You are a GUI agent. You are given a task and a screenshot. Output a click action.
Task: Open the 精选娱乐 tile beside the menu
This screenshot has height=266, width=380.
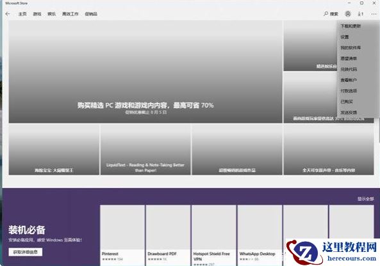tap(310, 45)
